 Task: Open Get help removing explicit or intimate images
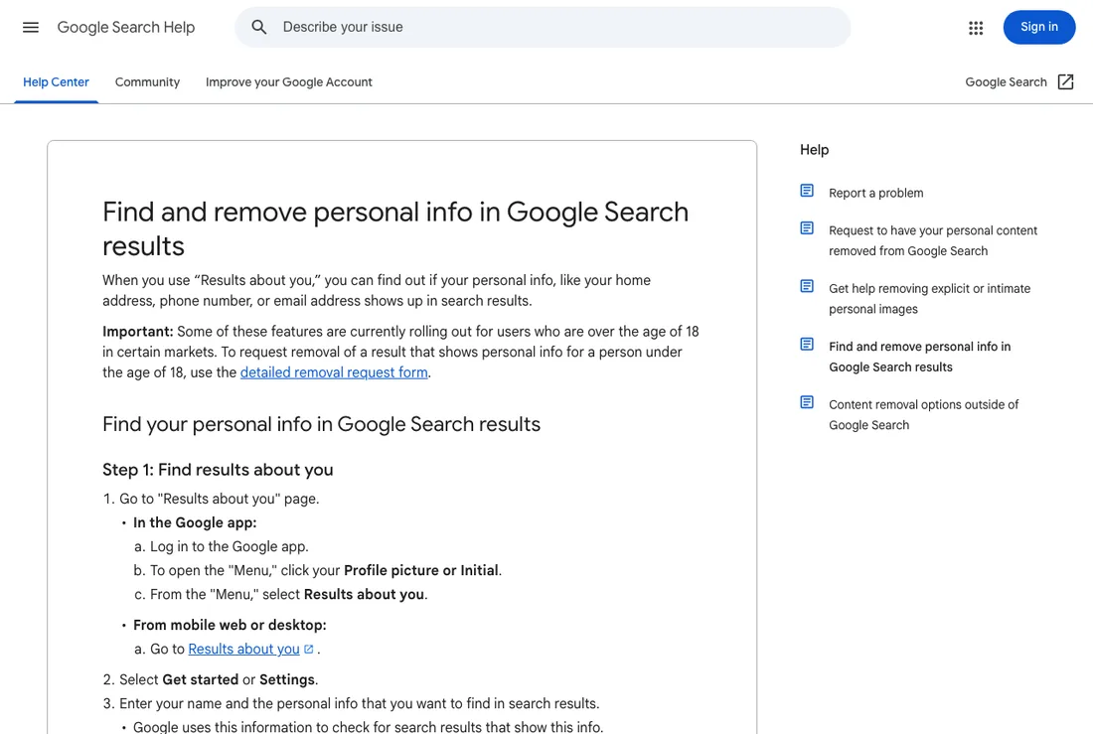tap(929, 298)
